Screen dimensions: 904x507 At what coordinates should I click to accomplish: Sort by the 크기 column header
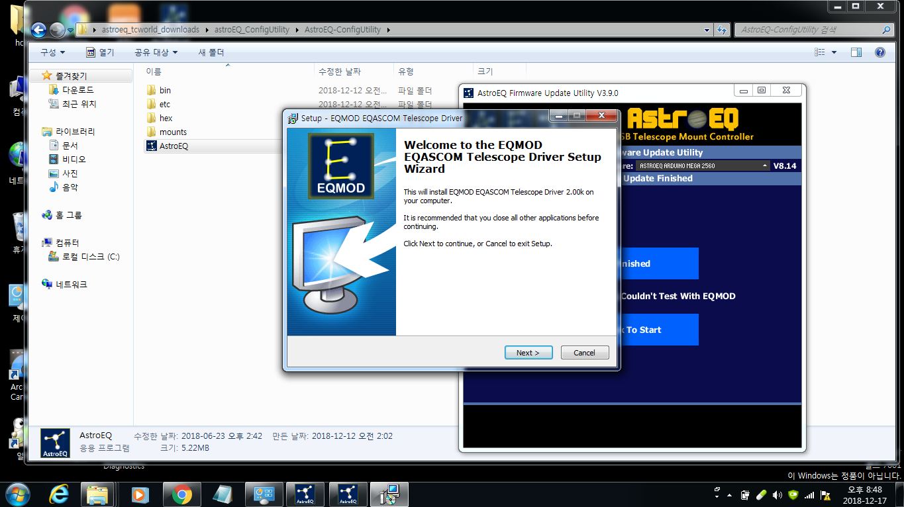click(485, 71)
